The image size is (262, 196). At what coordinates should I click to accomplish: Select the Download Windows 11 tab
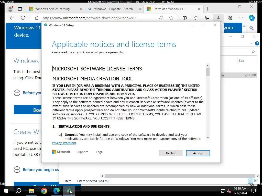(x=169, y=9)
